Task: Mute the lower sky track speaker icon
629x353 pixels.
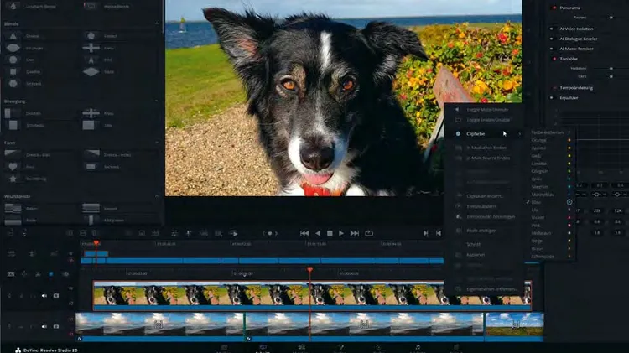Action: pyautogui.click(x=44, y=325)
